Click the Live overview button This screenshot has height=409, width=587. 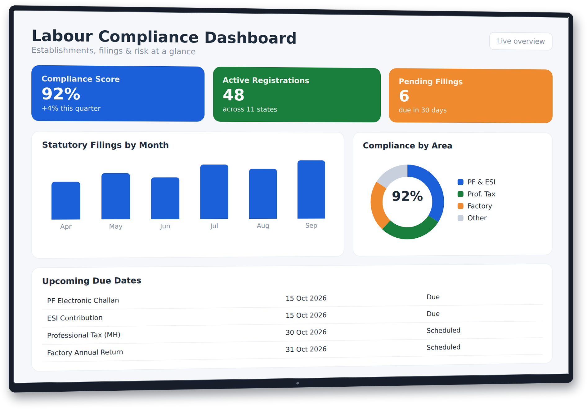[x=521, y=41]
